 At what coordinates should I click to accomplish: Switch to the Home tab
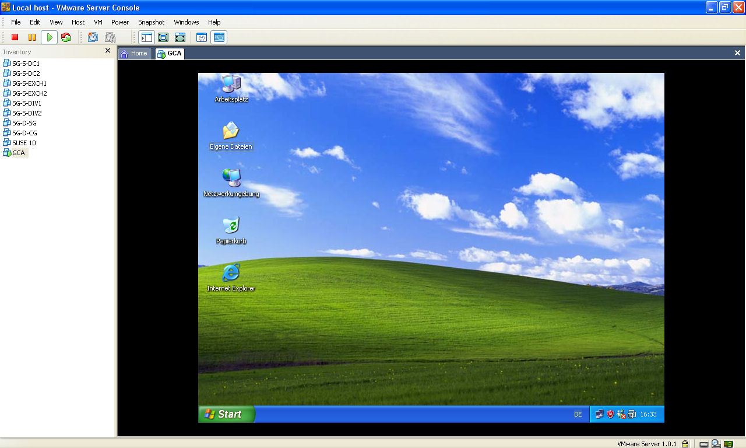(x=135, y=54)
